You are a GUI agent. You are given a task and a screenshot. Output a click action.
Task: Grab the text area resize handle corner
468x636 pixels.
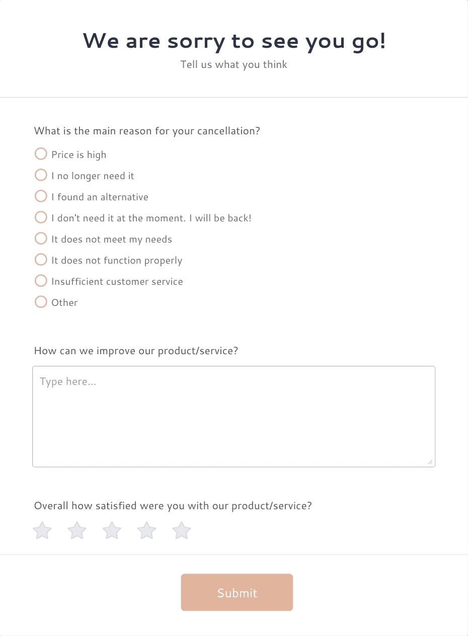pyautogui.click(x=430, y=462)
